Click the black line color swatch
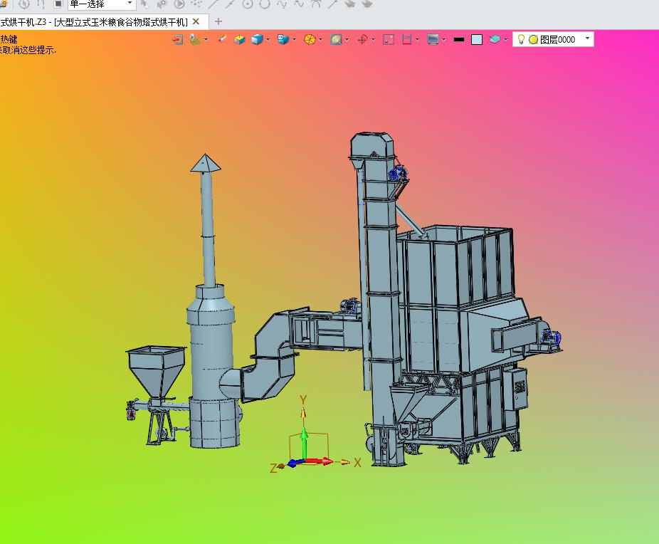Image resolution: width=659 pixels, height=544 pixels. tap(459, 39)
